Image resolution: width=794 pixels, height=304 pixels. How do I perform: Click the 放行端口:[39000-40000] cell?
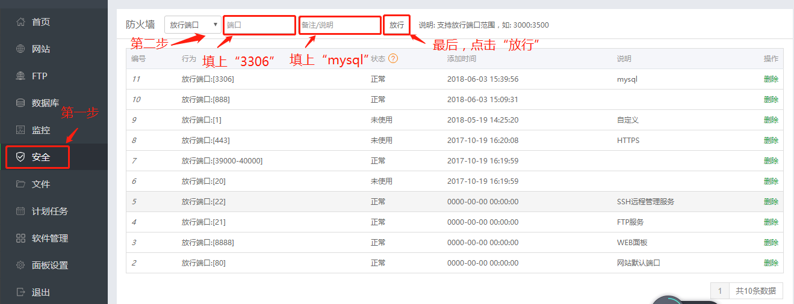tap(222, 160)
